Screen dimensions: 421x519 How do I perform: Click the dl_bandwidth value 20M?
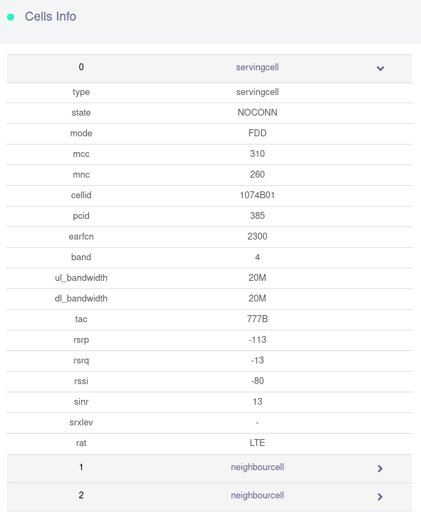257,299
